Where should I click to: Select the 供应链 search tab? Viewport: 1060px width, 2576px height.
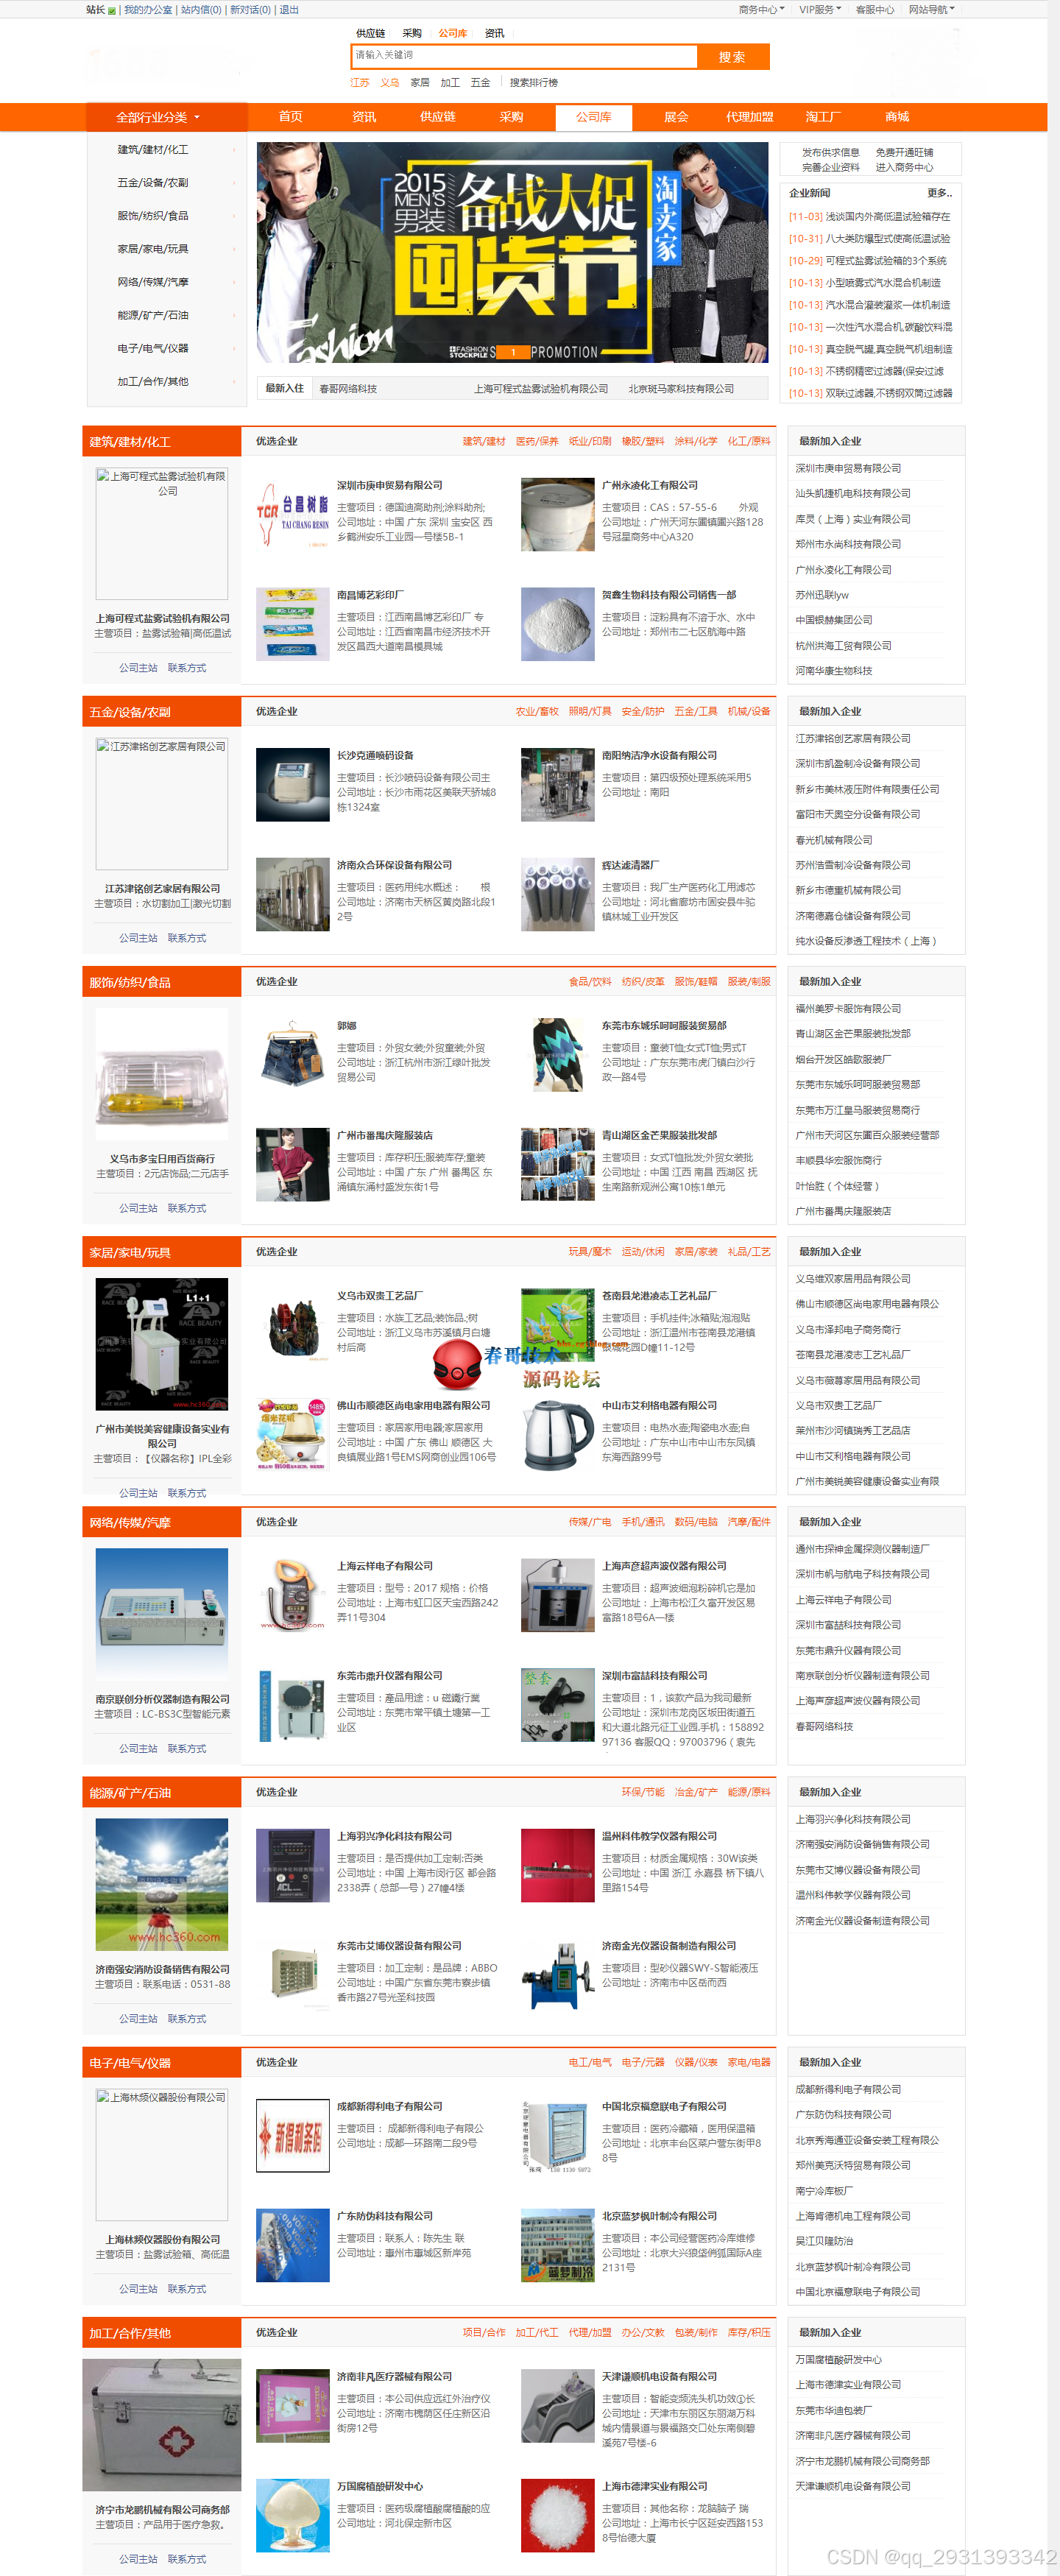click(370, 33)
